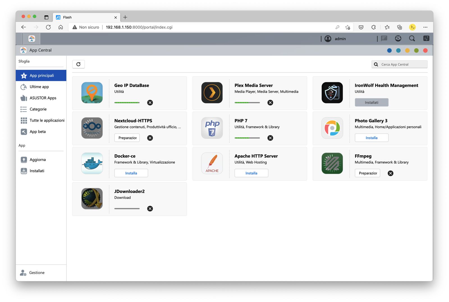Viewport: 449px width, 302px height.
Task: Focus the Cerca App Central search field
Action: coord(399,64)
